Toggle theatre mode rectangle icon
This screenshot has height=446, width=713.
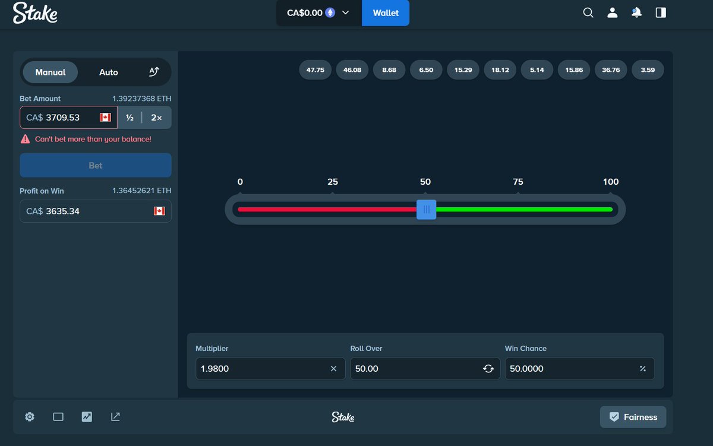coord(58,417)
